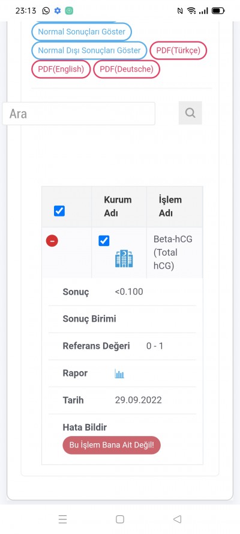Uncheck the Beta-hCG row checkbox
The image size is (240, 534).
104,241
